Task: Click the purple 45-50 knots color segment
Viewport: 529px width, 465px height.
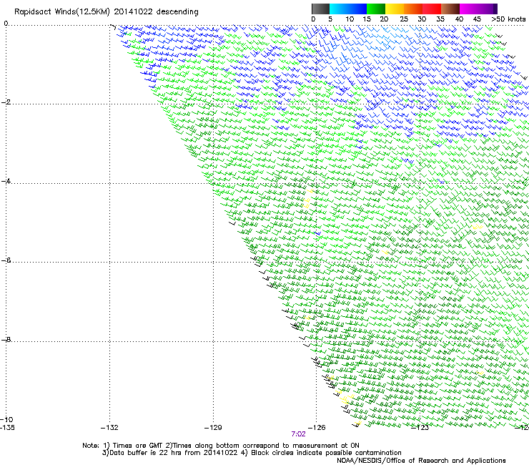Action: point(488,9)
